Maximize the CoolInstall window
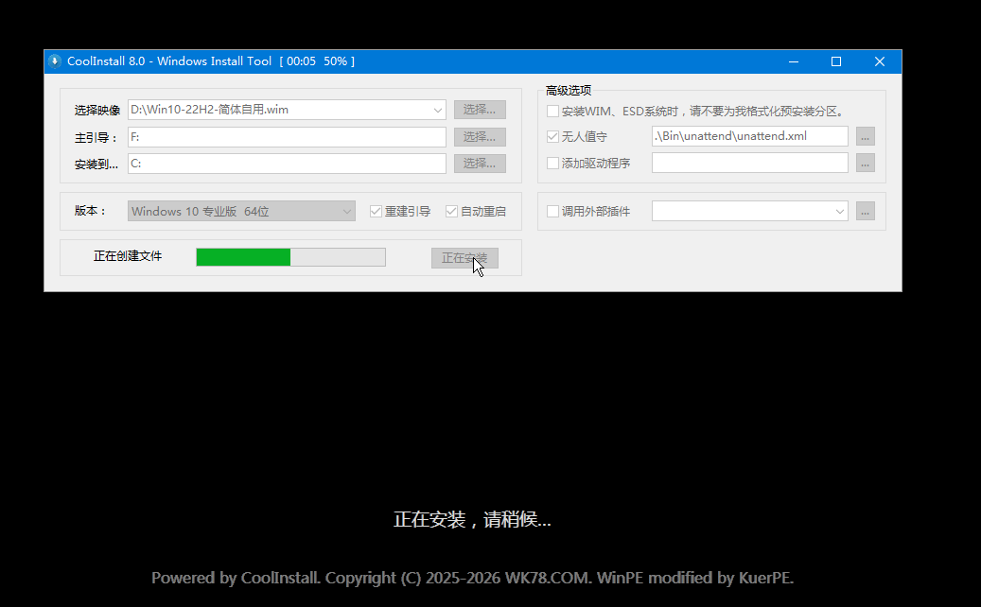This screenshot has width=981, height=607. tap(836, 61)
